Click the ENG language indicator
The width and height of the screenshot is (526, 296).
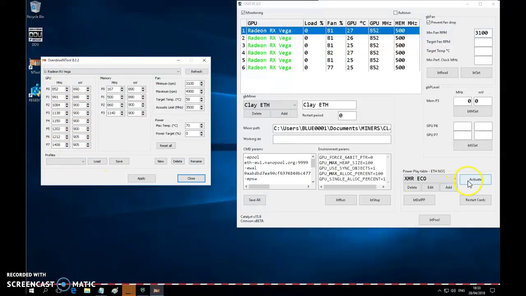461,291
